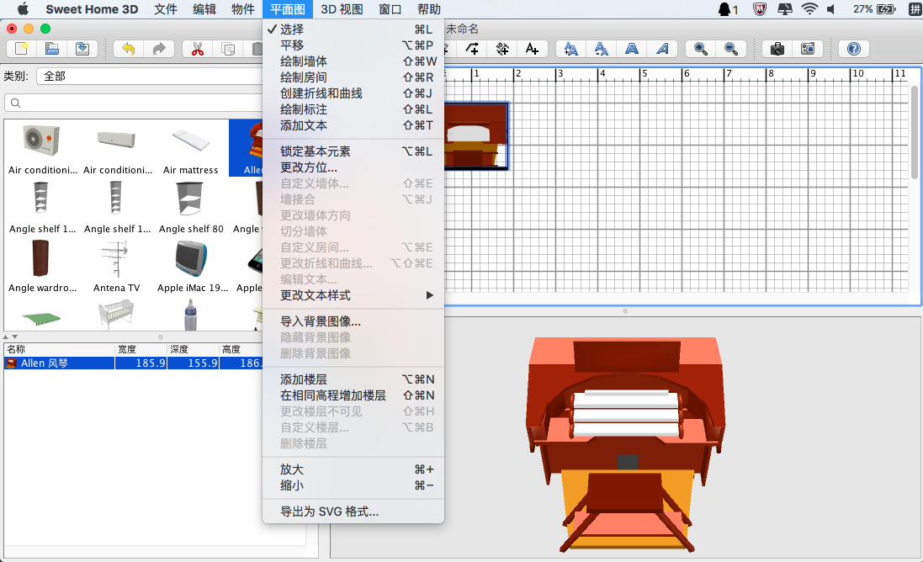The width and height of the screenshot is (923, 562).
Task: Open an existing plan file
Action: coord(52,48)
